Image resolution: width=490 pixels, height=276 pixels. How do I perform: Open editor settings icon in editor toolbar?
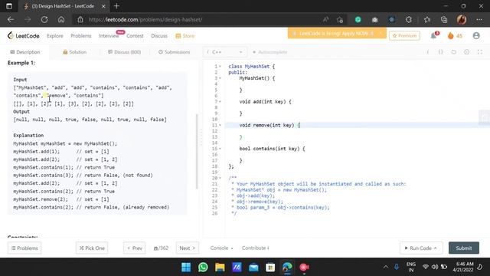[466, 52]
